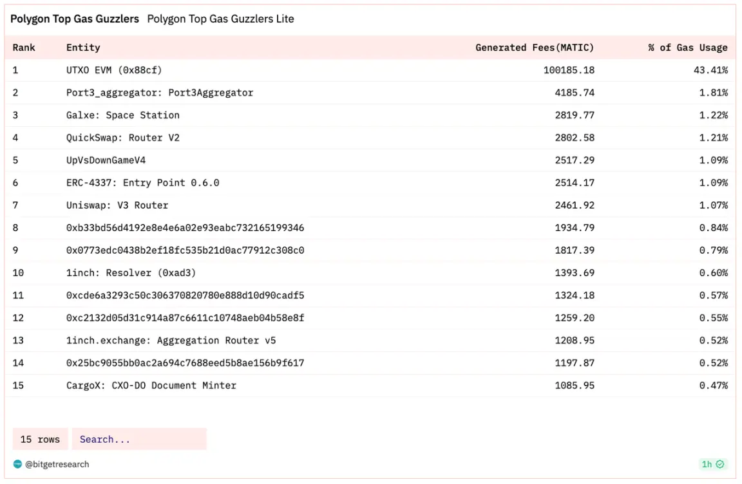
Task: Select Galxe: Space Station entity
Action: (x=123, y=115)
